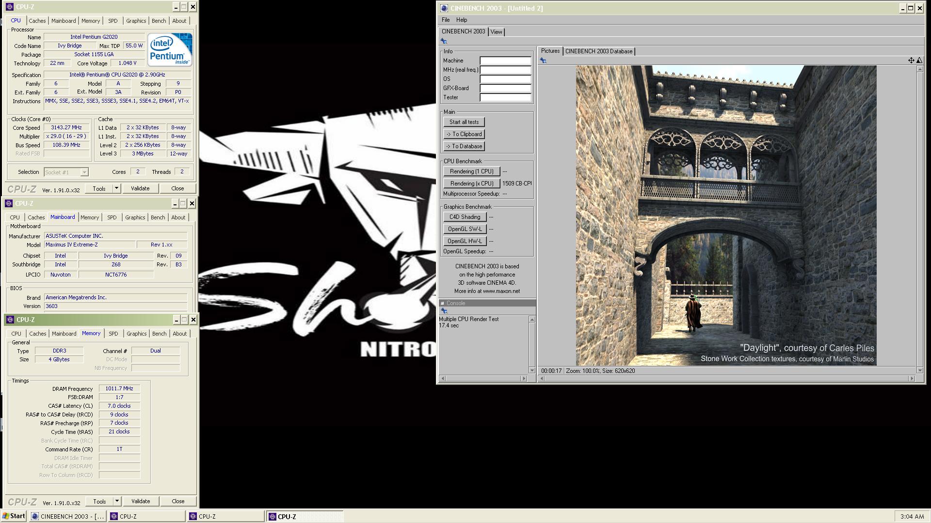Click the Maximus IV Extreme-Z model field
Image resolution: width=931 pixels, height=523 pixels.
pyautogui.click(x=90, y=245)
